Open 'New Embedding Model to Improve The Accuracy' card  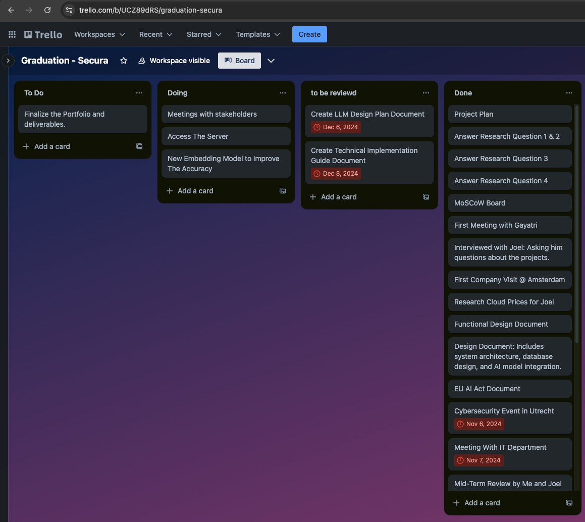(x=226, y=164)
